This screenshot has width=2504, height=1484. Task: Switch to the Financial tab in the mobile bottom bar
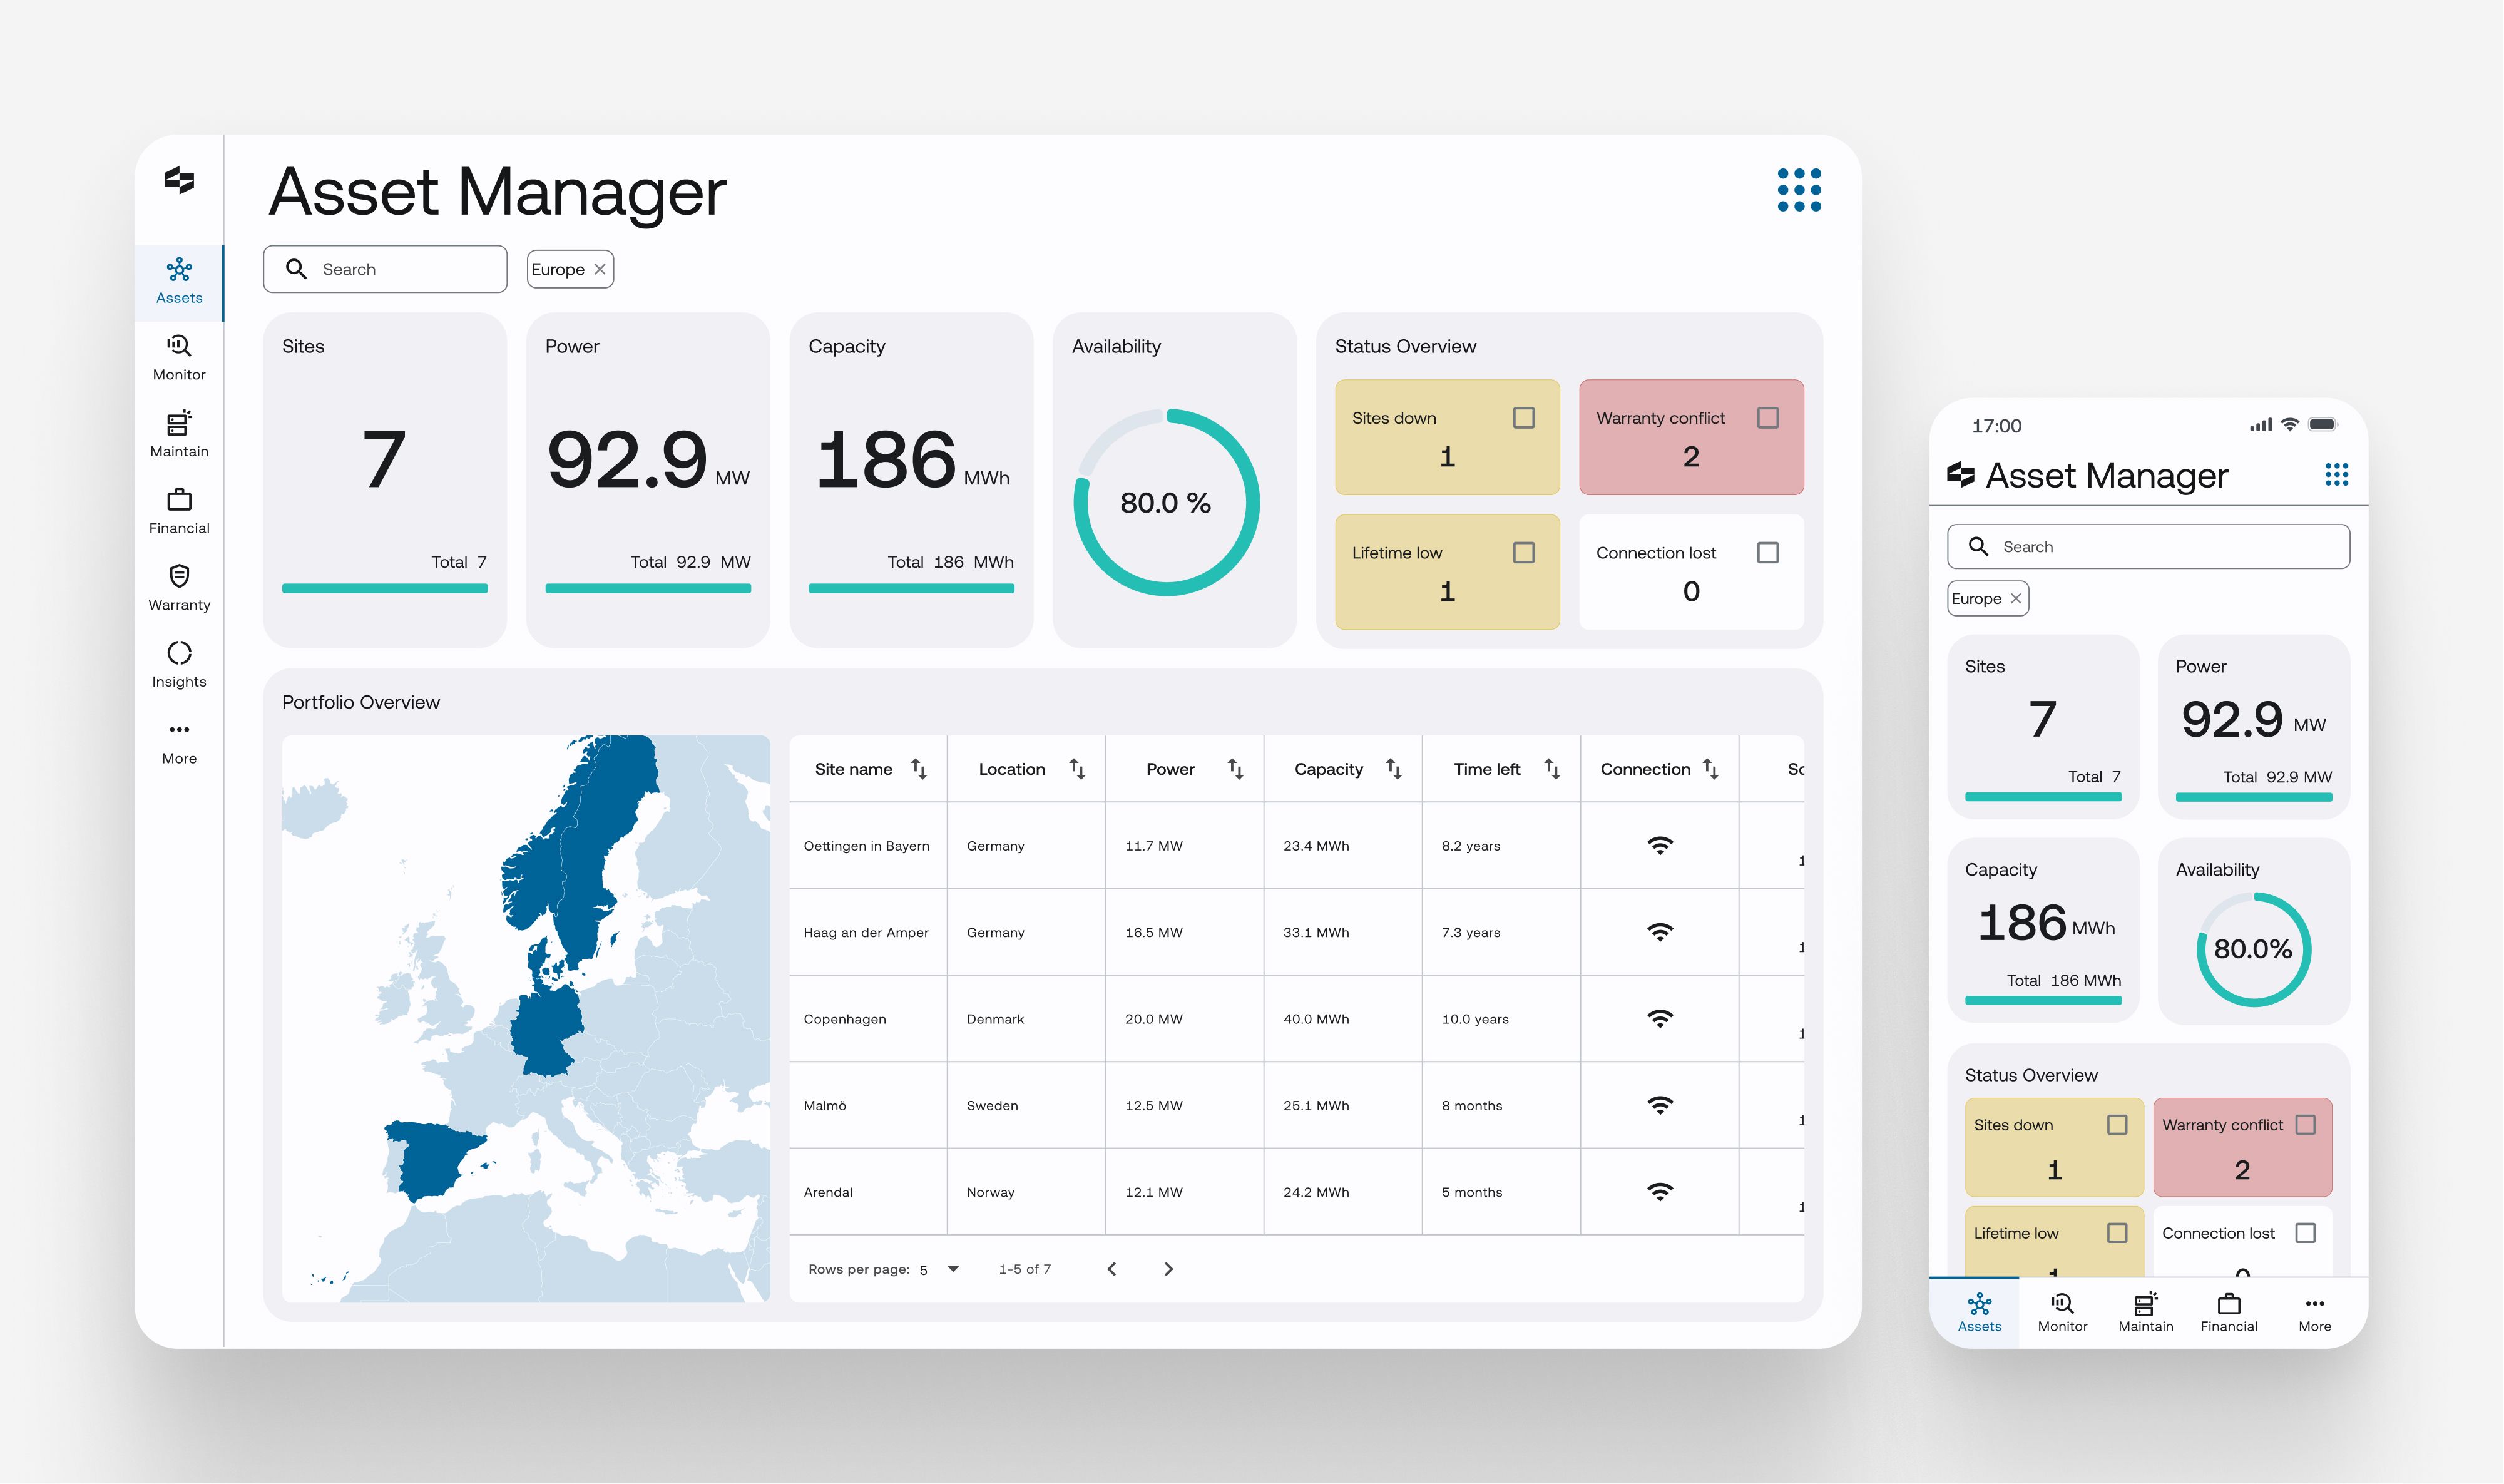[x=2228, y=1312]
